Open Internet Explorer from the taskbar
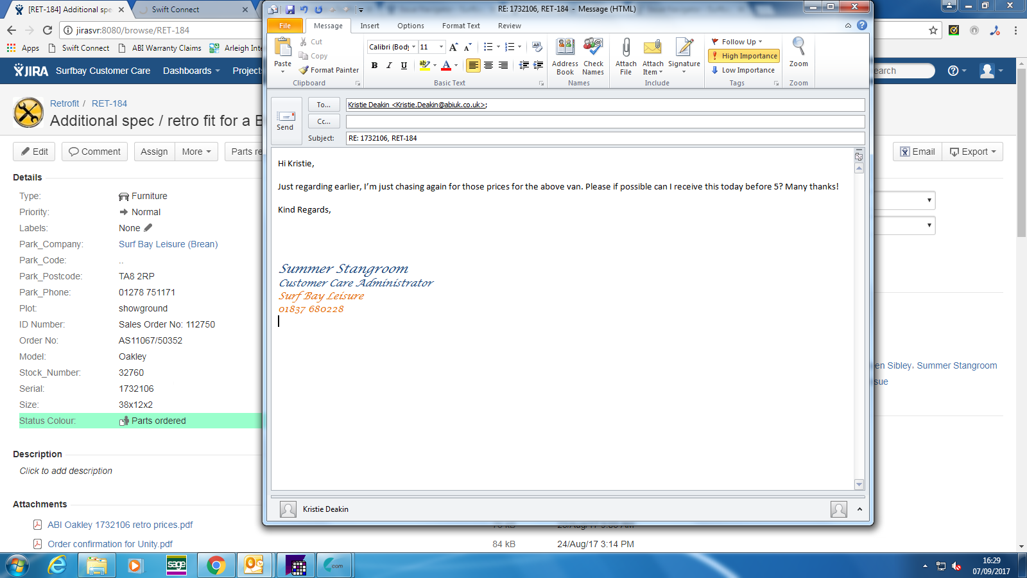1027x578 pixels. tap(58, 565)
